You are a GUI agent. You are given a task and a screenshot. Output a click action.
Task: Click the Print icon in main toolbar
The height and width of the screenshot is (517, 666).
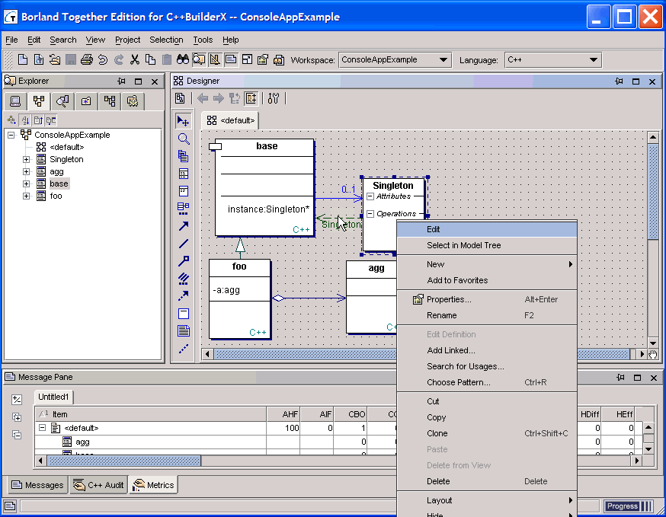[x=87, y=60]
